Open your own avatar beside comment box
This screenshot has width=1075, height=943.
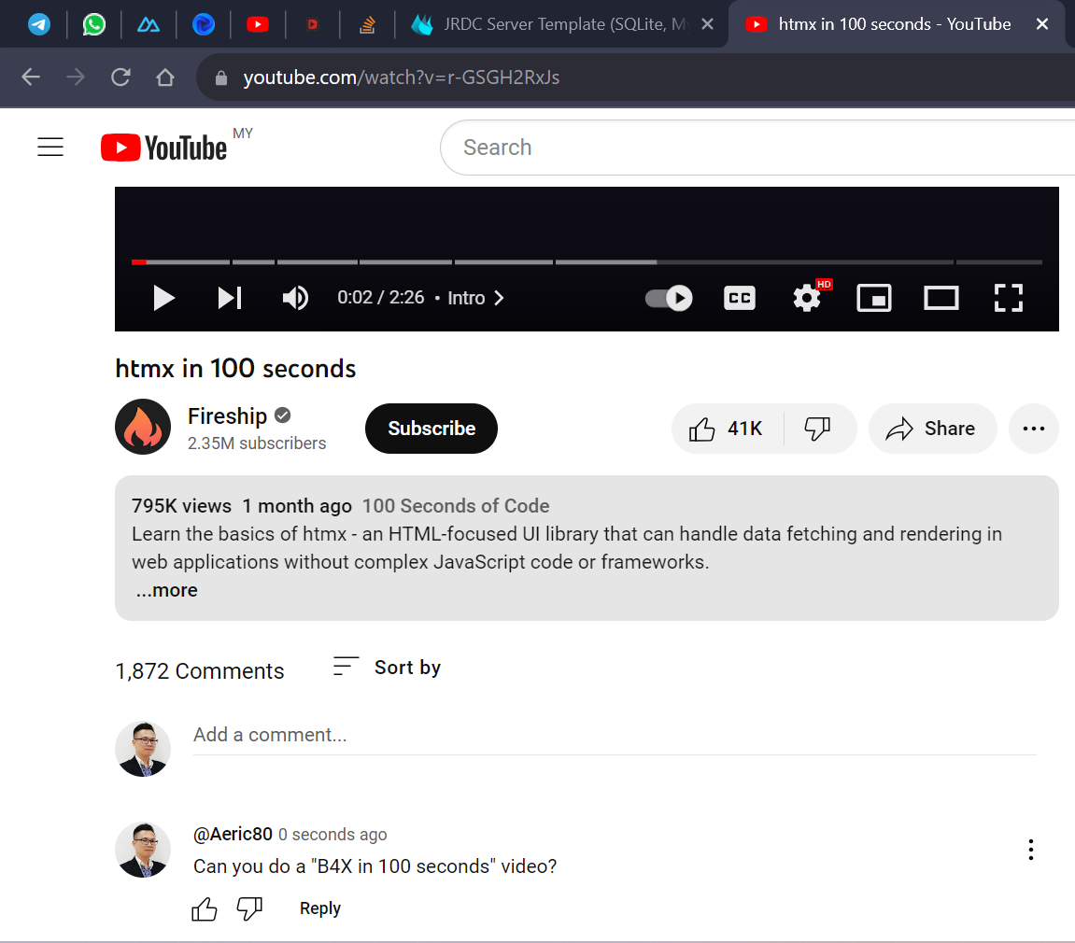[x=143, y=749]
